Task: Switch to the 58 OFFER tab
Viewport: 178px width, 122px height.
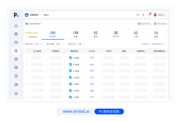Action: pos(116,34)
